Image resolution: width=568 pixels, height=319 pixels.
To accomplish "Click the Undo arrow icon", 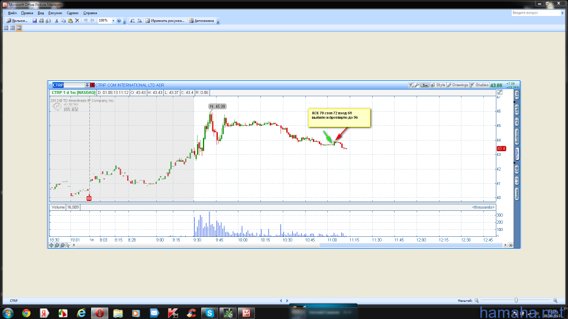I will (x=86, y=21).
